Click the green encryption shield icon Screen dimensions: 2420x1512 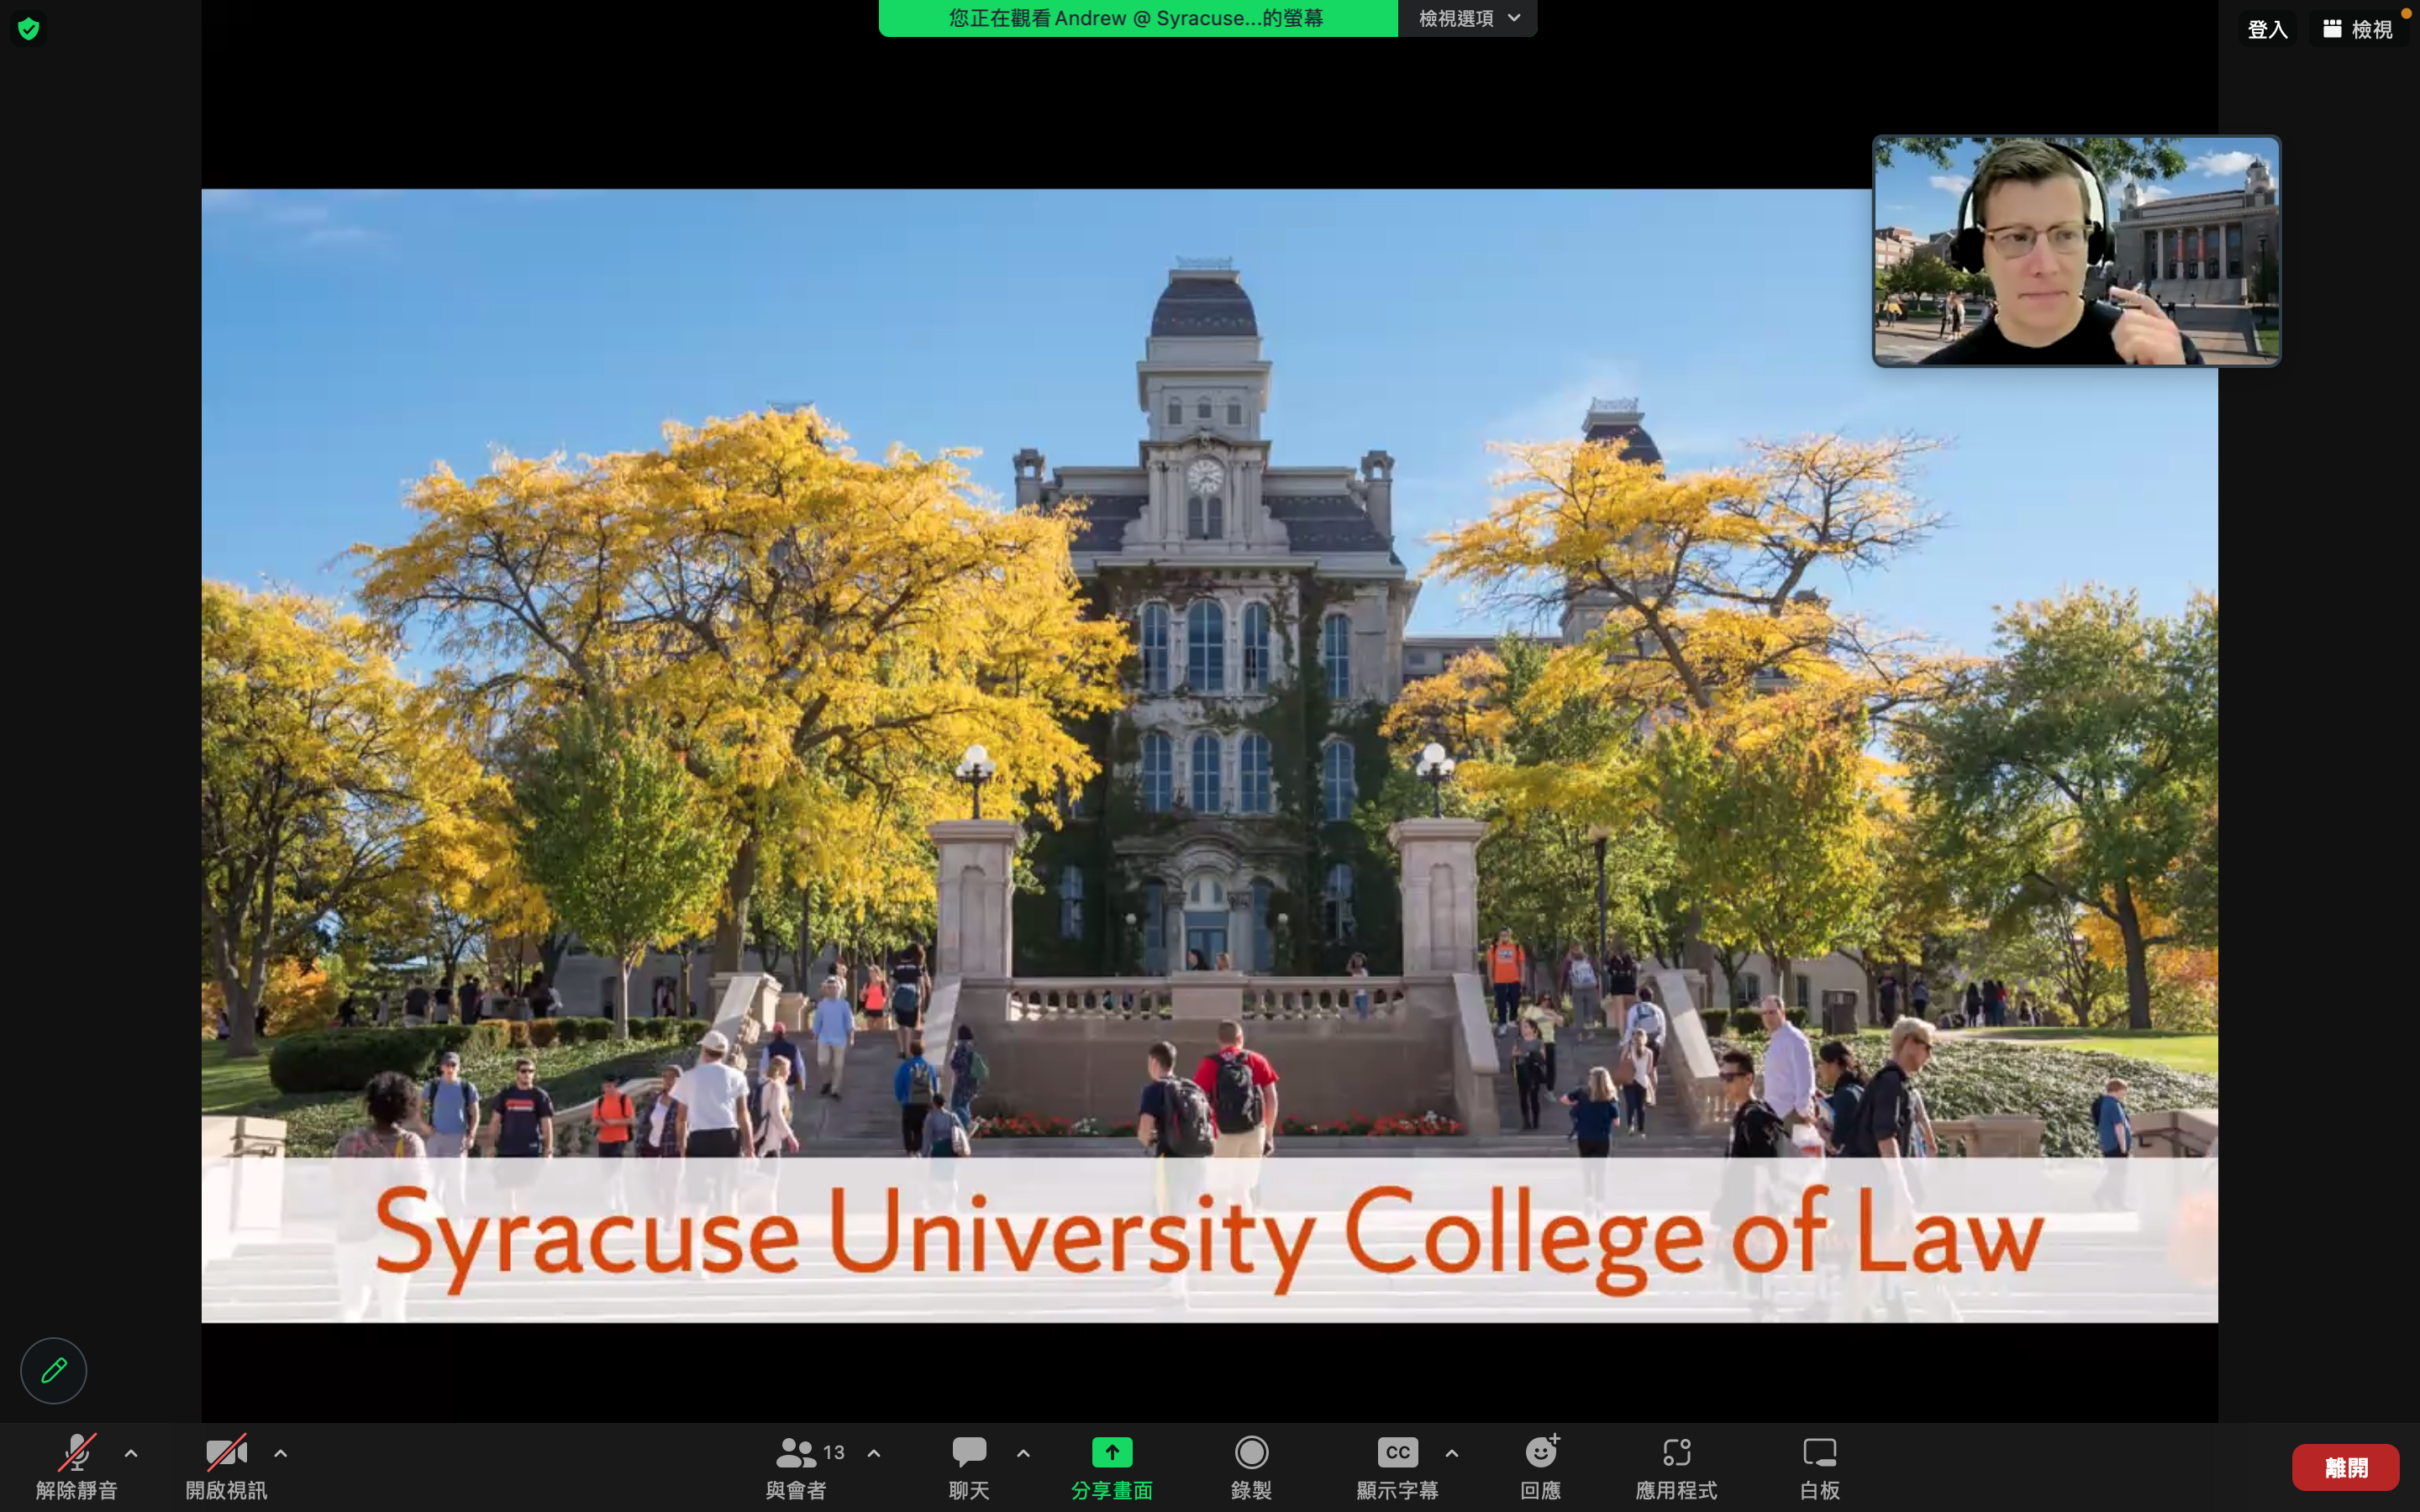click(28, 28)
